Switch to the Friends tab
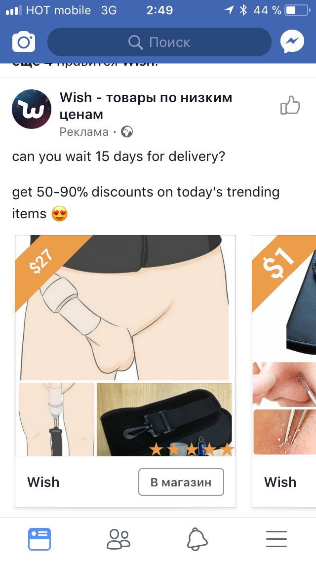The height and width of the screenshot is (561, 316). (118, 539)
